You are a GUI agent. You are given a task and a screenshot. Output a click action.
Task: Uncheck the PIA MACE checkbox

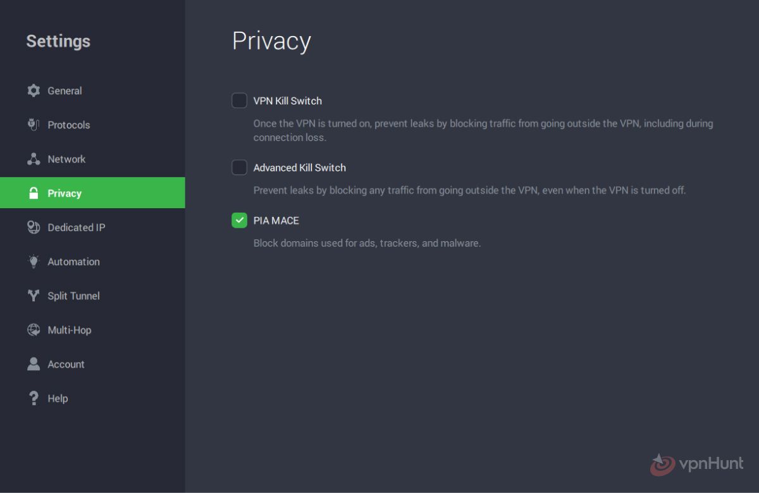pos(239,220)
